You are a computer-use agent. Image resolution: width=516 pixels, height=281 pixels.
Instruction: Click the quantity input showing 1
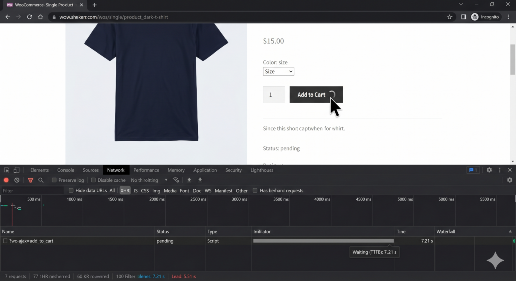[x=274, y=95]
